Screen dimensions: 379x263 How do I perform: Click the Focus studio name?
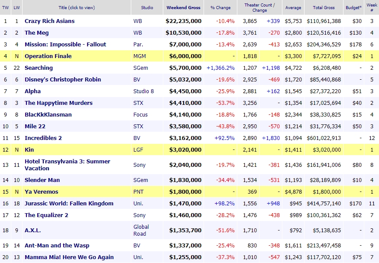tap(140, 114)
